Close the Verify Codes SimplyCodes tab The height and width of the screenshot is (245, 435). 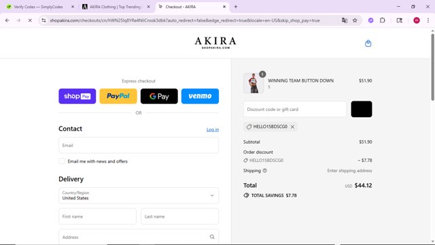pos(73,7)
